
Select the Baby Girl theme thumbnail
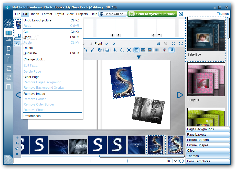pos(206,80)
